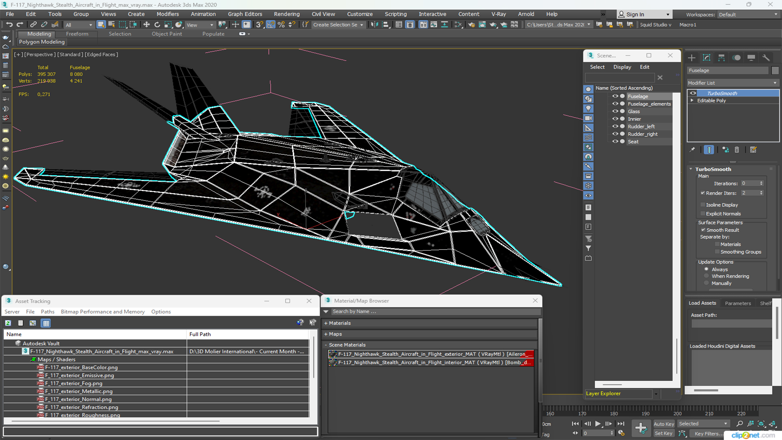Hide the Seat object via eye icon
782x440 pixels.
click(615, 141)
